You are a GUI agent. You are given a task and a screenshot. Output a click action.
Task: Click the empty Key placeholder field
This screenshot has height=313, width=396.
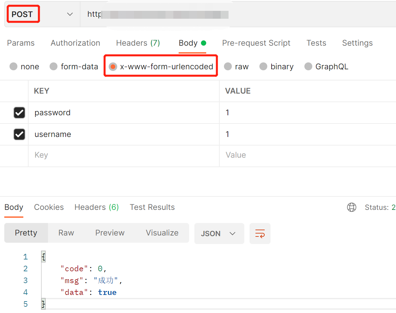pyautogui.click(x=124, y=156)
